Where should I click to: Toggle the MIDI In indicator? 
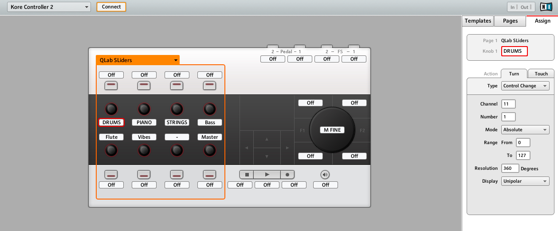[513, 7]
